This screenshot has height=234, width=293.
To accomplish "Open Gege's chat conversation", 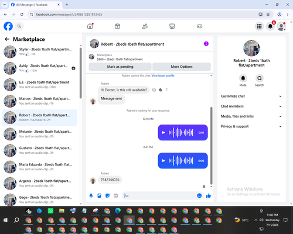I will click(40, 199).
